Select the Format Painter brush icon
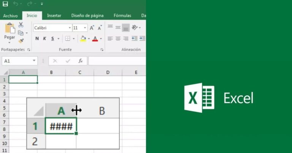 (21, 41)
